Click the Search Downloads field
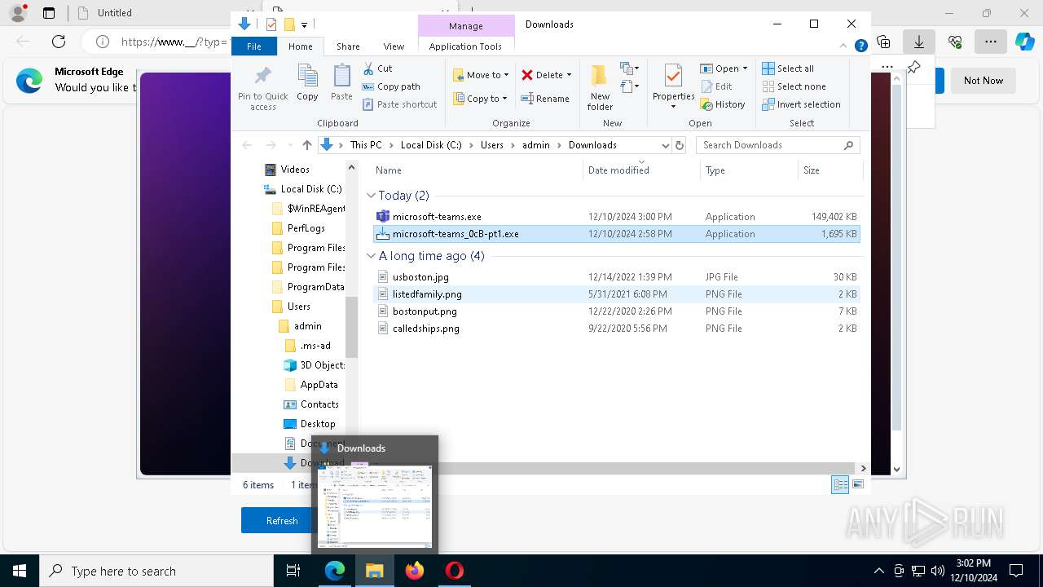 point(778,145)
